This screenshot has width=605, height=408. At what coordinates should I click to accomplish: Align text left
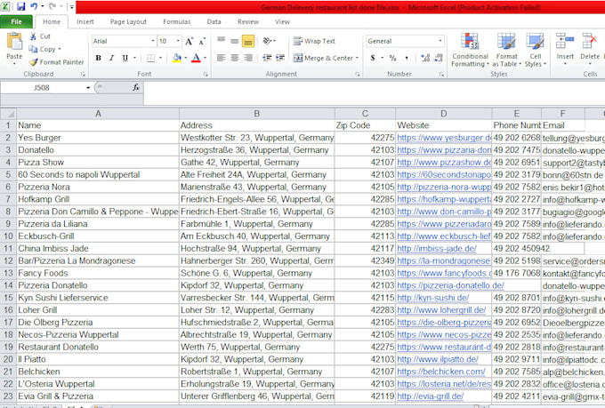221,58
